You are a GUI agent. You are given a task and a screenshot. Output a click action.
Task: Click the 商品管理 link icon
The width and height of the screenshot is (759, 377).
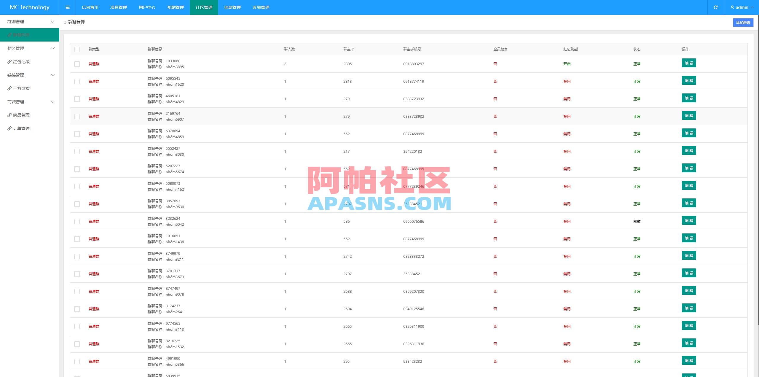point(9,115)
